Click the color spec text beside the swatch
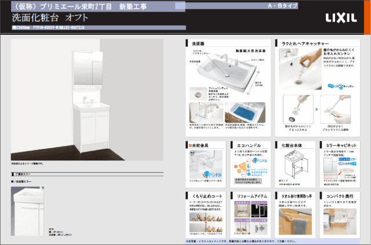 60,232
